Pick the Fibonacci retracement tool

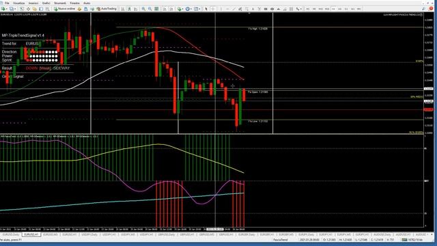246,9
